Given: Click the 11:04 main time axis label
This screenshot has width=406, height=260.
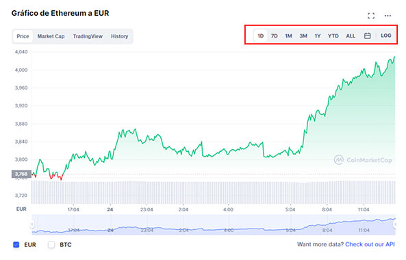Looking at the screenshot, I should point(364,209).
